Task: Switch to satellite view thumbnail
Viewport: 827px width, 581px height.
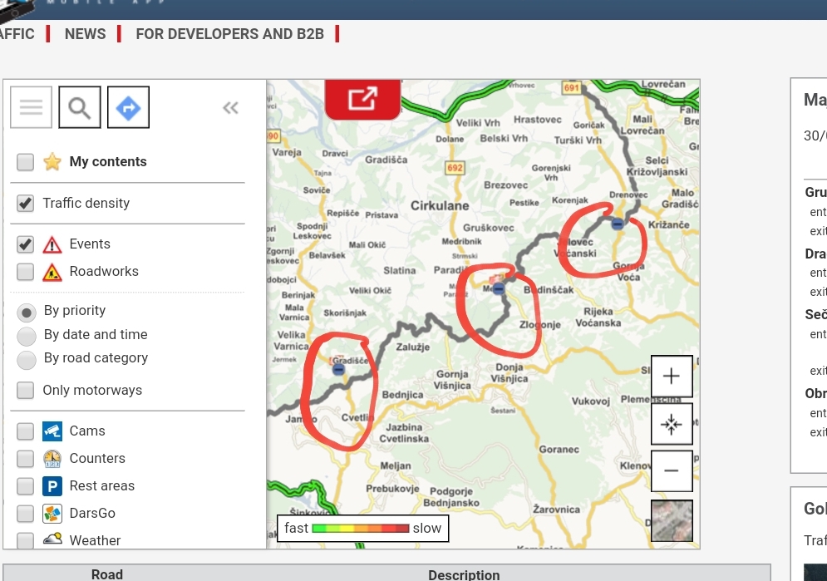Action: pos(672,520)
